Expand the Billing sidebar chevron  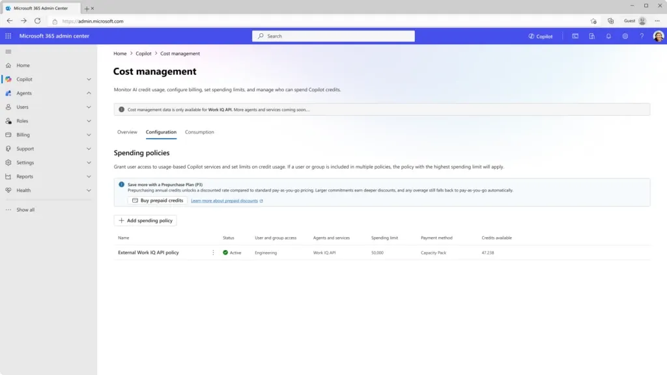[89, 135]
